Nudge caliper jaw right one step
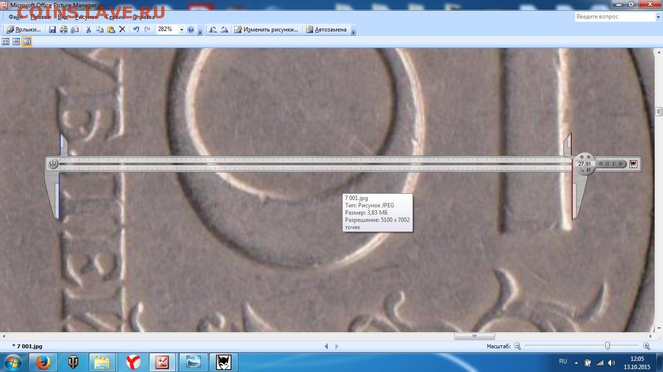The width and height of the screenshot is (663, 372). point(615,164)
